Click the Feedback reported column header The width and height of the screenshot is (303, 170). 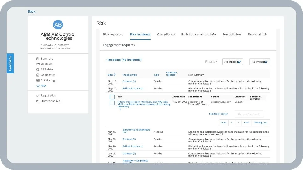[x=171, y=74]
